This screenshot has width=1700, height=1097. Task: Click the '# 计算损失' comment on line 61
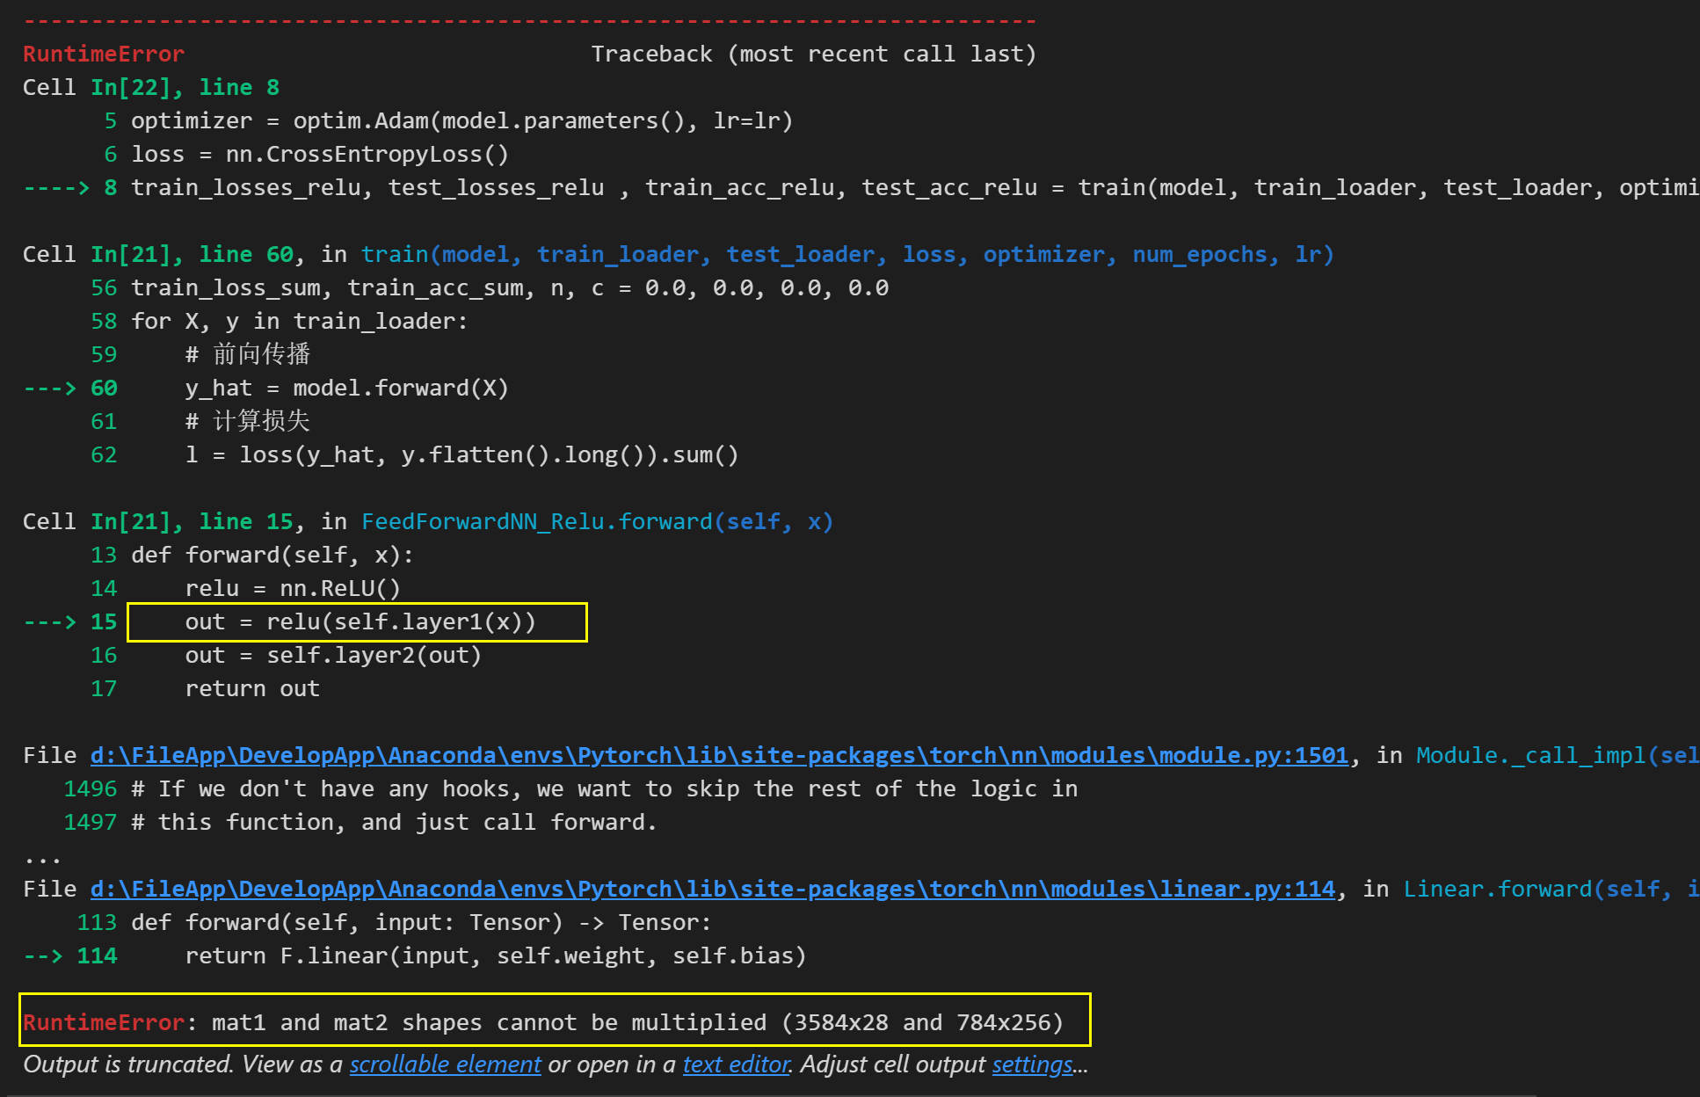point(248,421)
